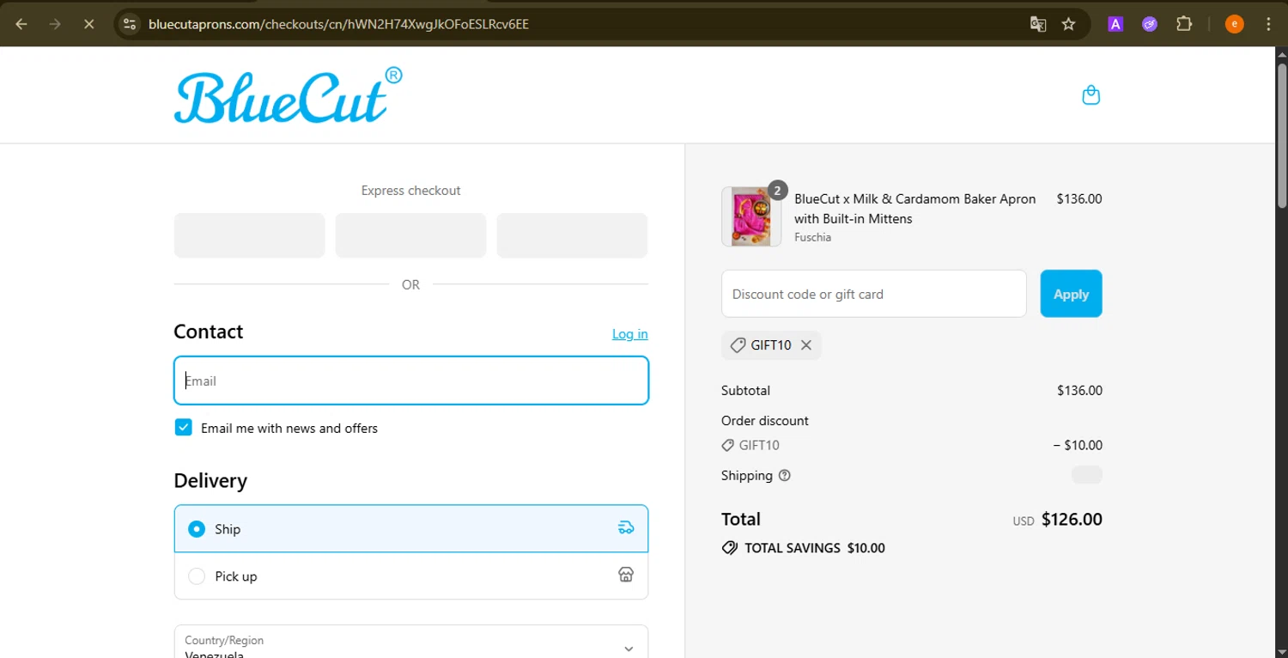Click the Delivery heading
This screenshot has width=1288, height=658.
click(x=210, y=480)
